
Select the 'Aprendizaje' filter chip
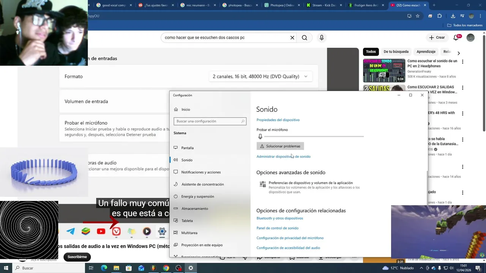(426, 52)
